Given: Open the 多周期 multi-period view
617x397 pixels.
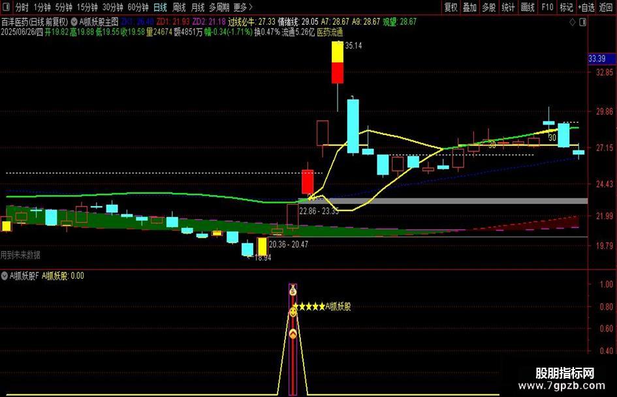Looking at the screenshot, I should [219, 7].
